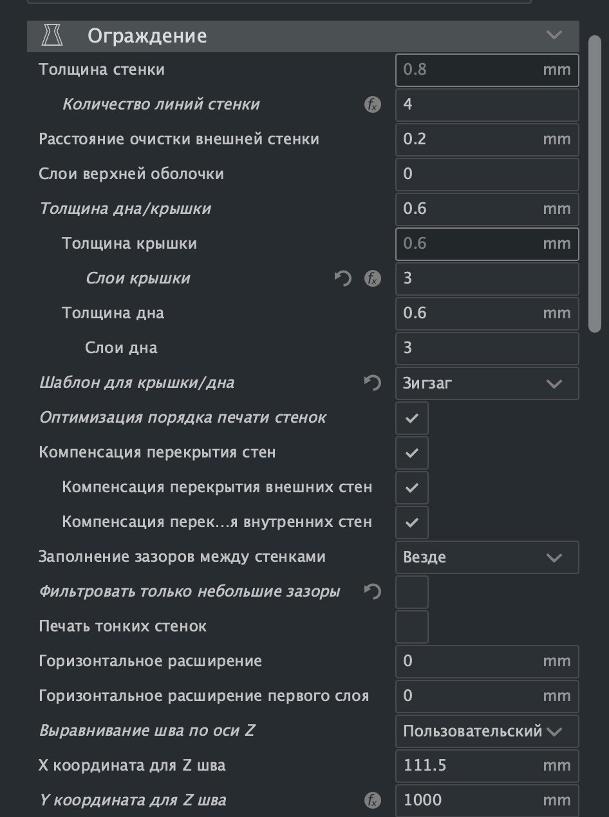Image resolution: width=609 pixels, height=817 pixels.
Task: Tick Фильтровать только небольшие зазоры checkbox
Action: (x=412, y=592)
